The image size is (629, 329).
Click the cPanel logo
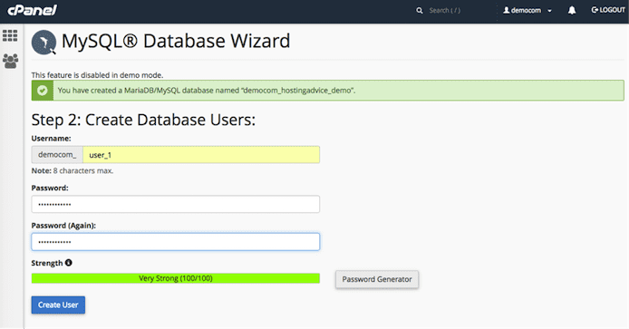[x=33, y=10]
